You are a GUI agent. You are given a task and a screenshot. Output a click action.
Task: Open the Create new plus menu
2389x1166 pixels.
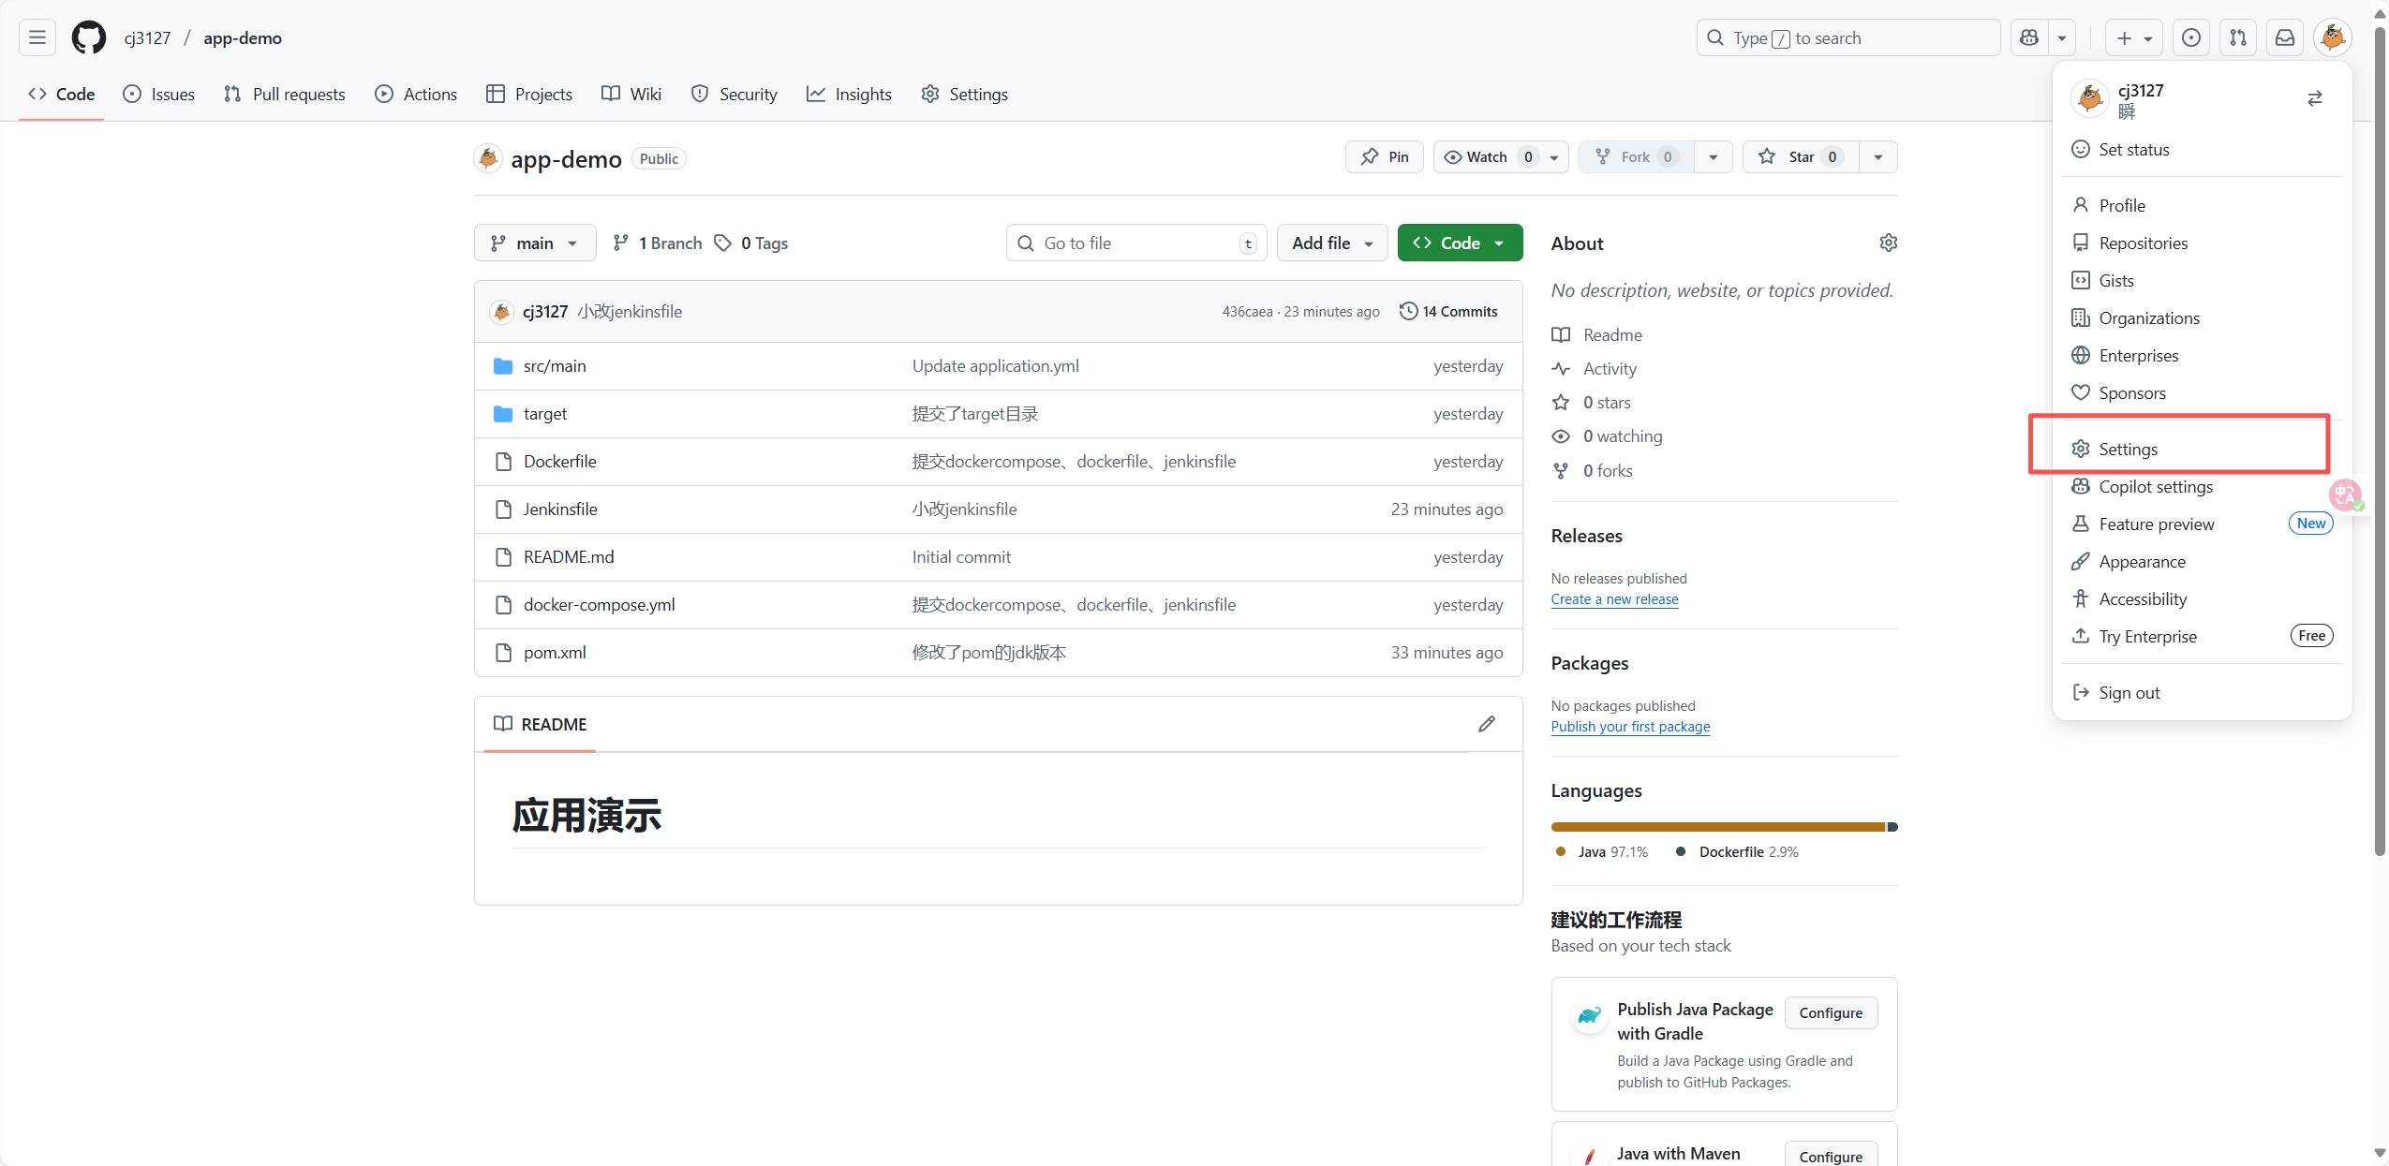click(2134, 37)
